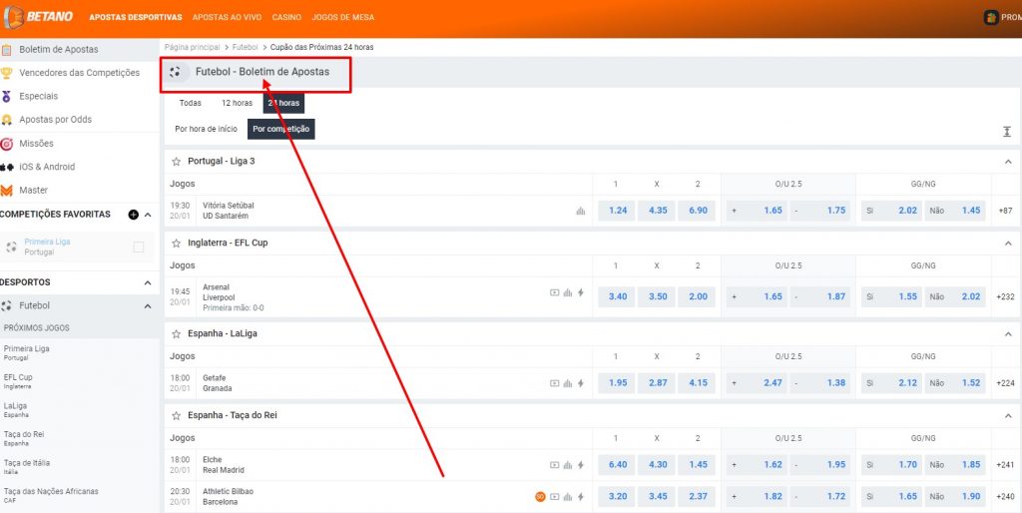Click the collapse-all icon at right of filters
This screenshot has width=1022, height=513.
(1007, 132)
